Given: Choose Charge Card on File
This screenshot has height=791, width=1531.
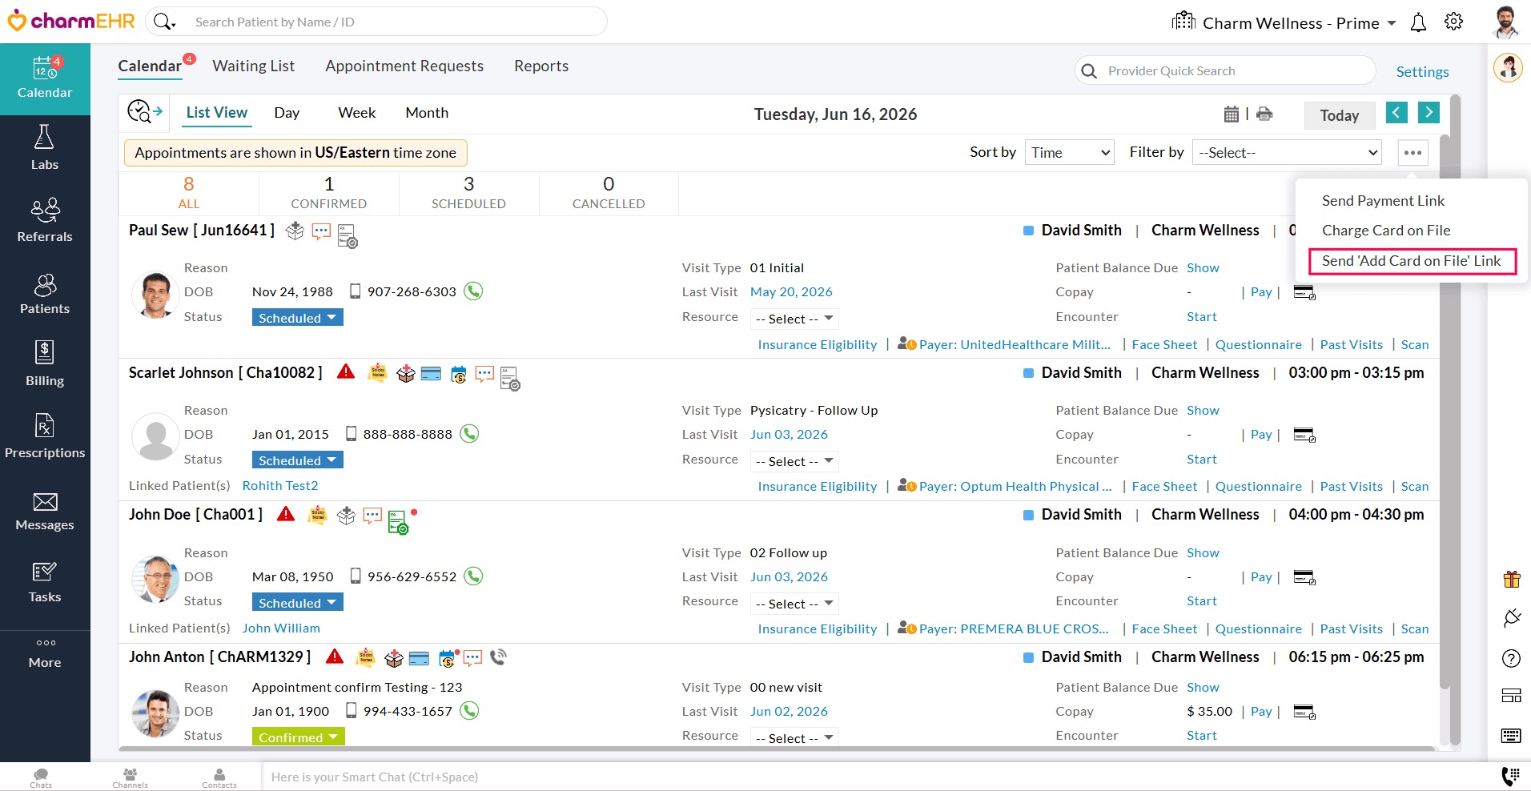Looking at the screenshot, I should 1386,231.
